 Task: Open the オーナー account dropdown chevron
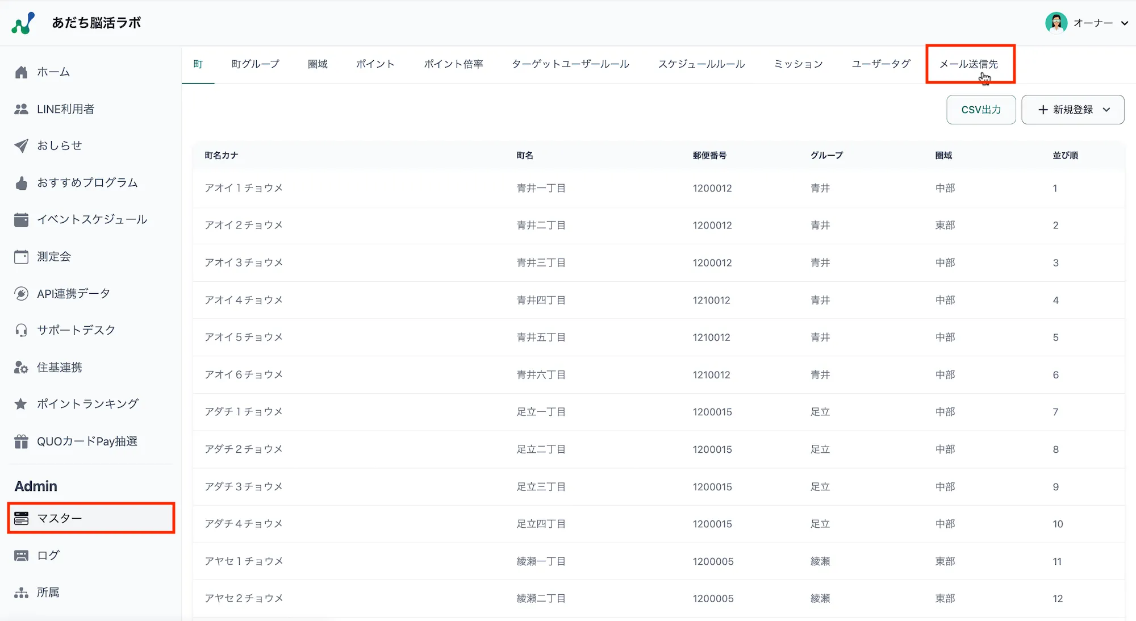point(1124,23)
